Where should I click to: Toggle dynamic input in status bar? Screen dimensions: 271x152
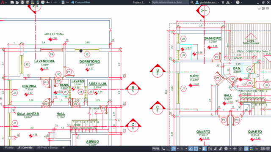click(163, 149)
